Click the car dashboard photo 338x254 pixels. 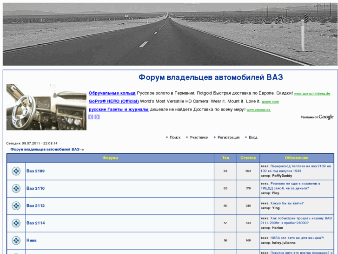tap(46, 107)
